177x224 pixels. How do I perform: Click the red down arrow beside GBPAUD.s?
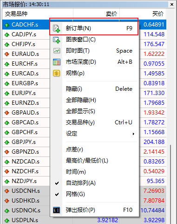coord(7,113)
